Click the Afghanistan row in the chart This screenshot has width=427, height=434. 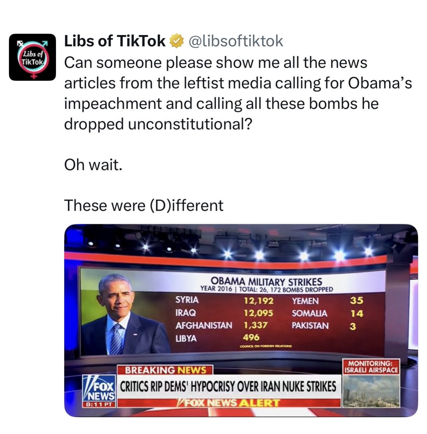(221, 325)
